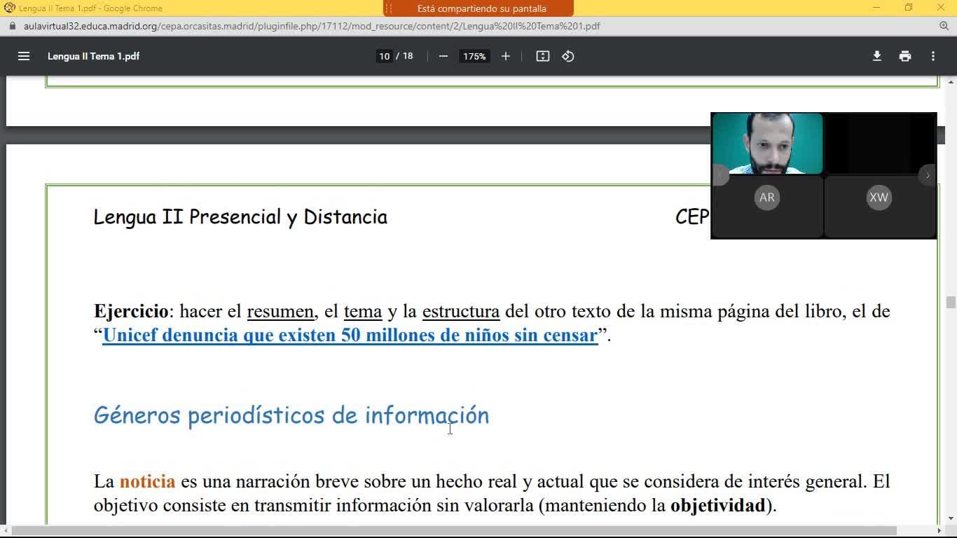Viewport: 957px width, 538px height.
Task: Click the 'Lengua II Presencial y Distancia' header
Action: point(240,217)
